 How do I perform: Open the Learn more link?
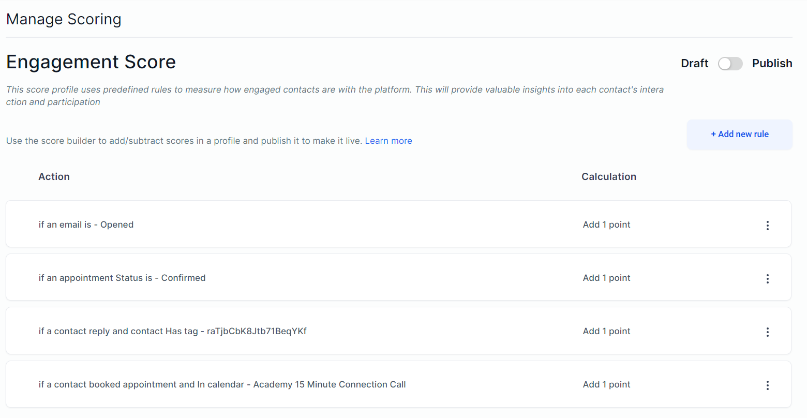point(388,141)
